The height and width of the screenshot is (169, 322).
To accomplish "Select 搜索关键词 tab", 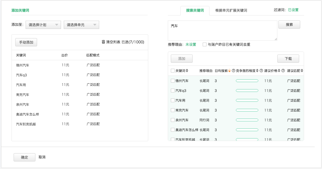I will click(195, 10).
